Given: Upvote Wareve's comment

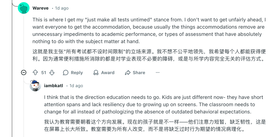Looking at the screenshot, I should pyautogui.click(x=36, y=73).
